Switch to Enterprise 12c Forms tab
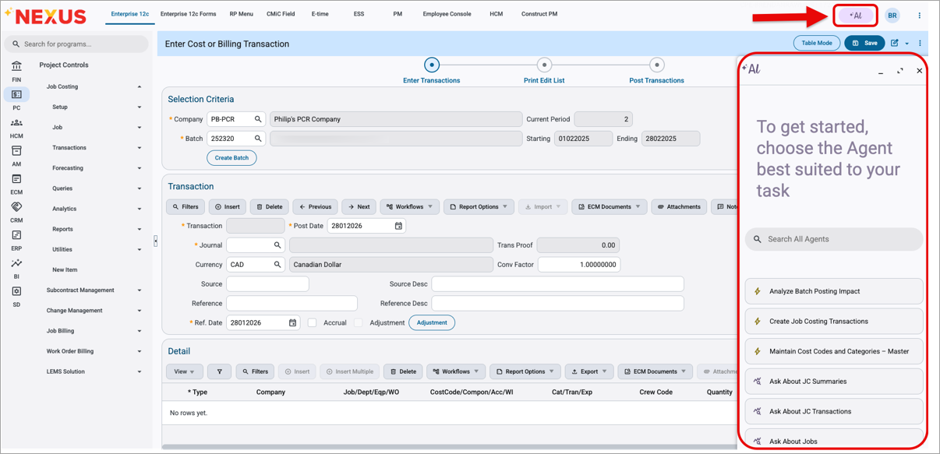The width and height of the screenshot is (940, 454). pos(188,14)
